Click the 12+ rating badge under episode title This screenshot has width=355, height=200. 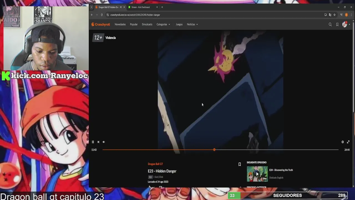(x=150, y=177)
